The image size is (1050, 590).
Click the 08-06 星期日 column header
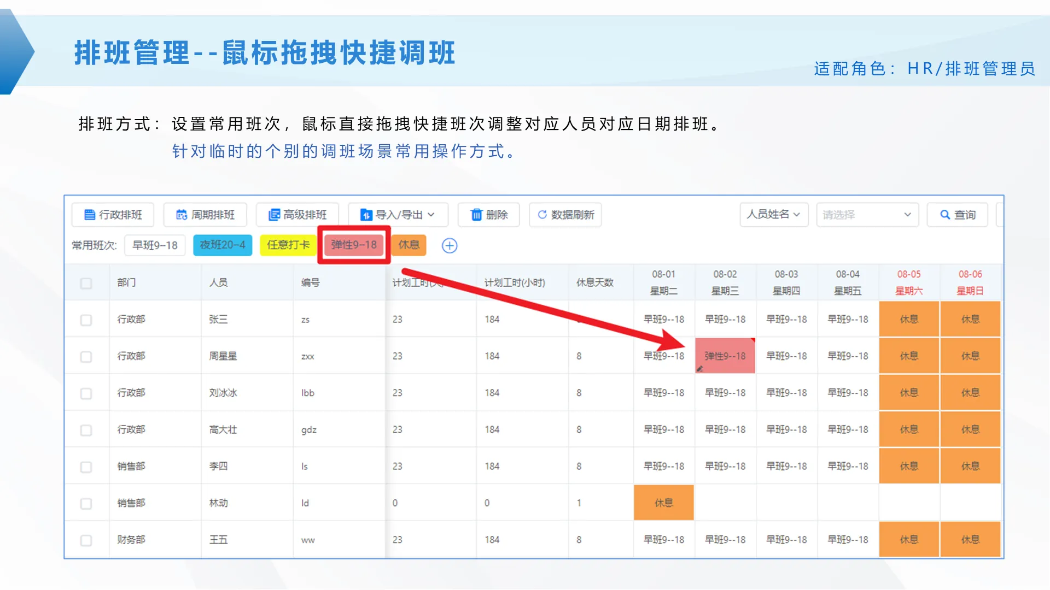coord(970,282)
